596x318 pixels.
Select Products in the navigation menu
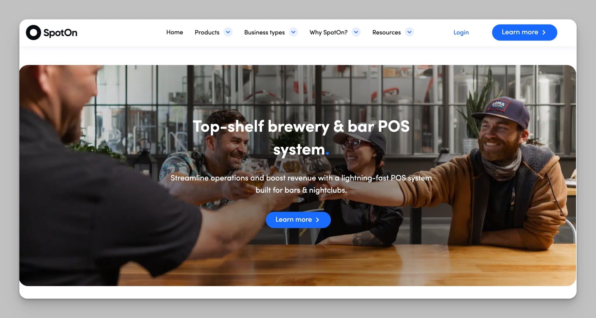click(207, 32)
